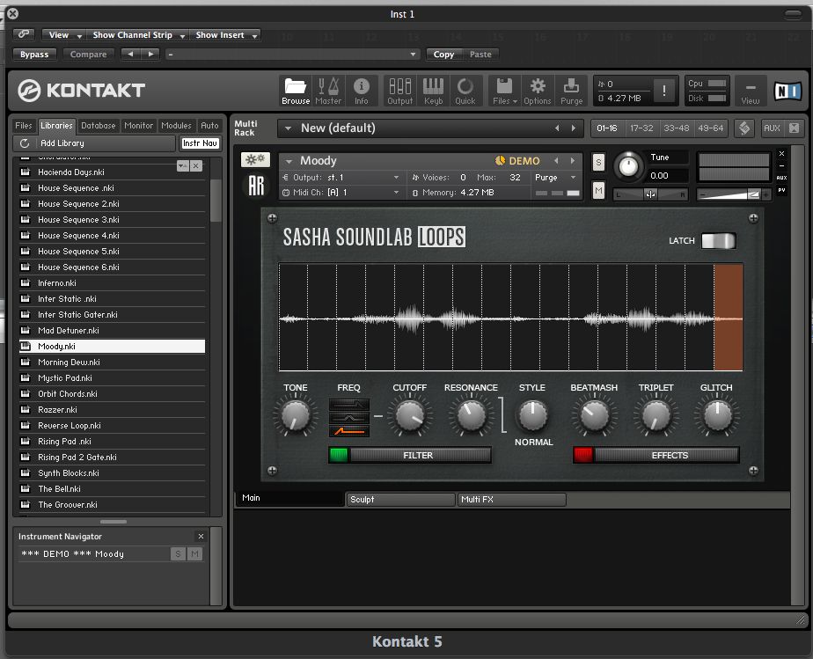Open the KSP script editor icon
Image resolution: width=813 pixels, height=659 pixels.
click(x=744, y=128)
